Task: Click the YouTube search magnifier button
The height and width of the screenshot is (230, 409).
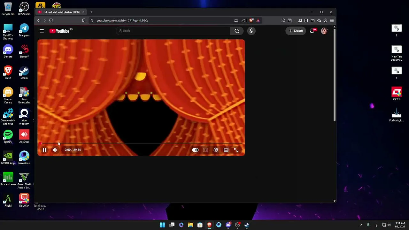Action: 237,31
